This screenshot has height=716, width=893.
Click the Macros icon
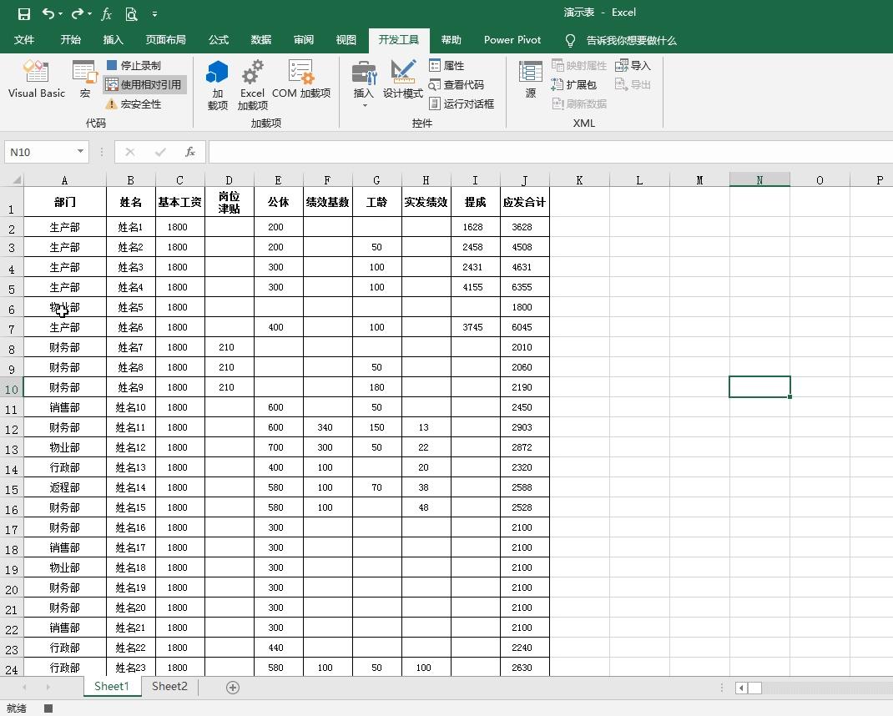tap(84, 79)
